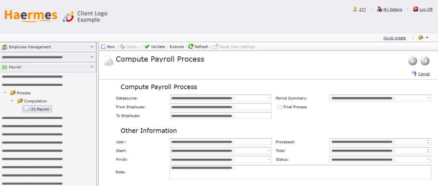
Task: Collapse the Payroll sidebar section
Action: click(92, 67)
